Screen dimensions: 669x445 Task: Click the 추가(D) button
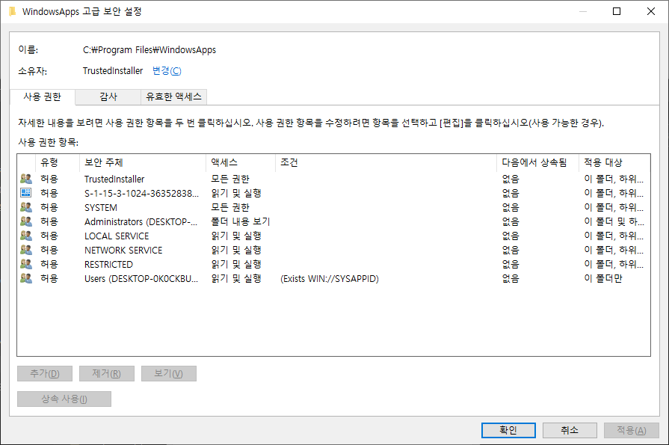[x=45, y=374]
